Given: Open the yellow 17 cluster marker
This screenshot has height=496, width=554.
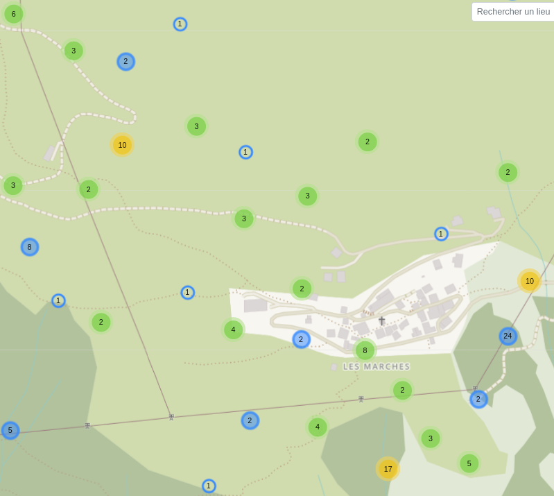Looking at the screenshot, I should (388, 469).
